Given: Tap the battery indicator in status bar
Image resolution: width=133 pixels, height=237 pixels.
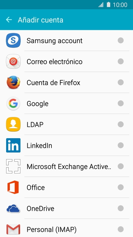Looking at the screenshot, I should [x=109, y=5].
